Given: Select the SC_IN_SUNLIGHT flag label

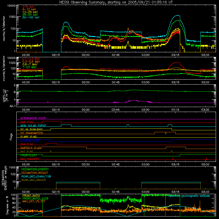Looking at the screenshot, I should (31, 129).
